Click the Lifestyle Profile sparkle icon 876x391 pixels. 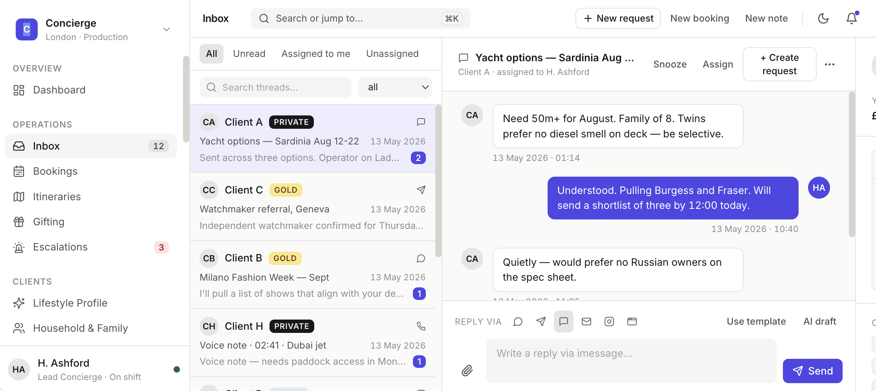pos(19,303)
